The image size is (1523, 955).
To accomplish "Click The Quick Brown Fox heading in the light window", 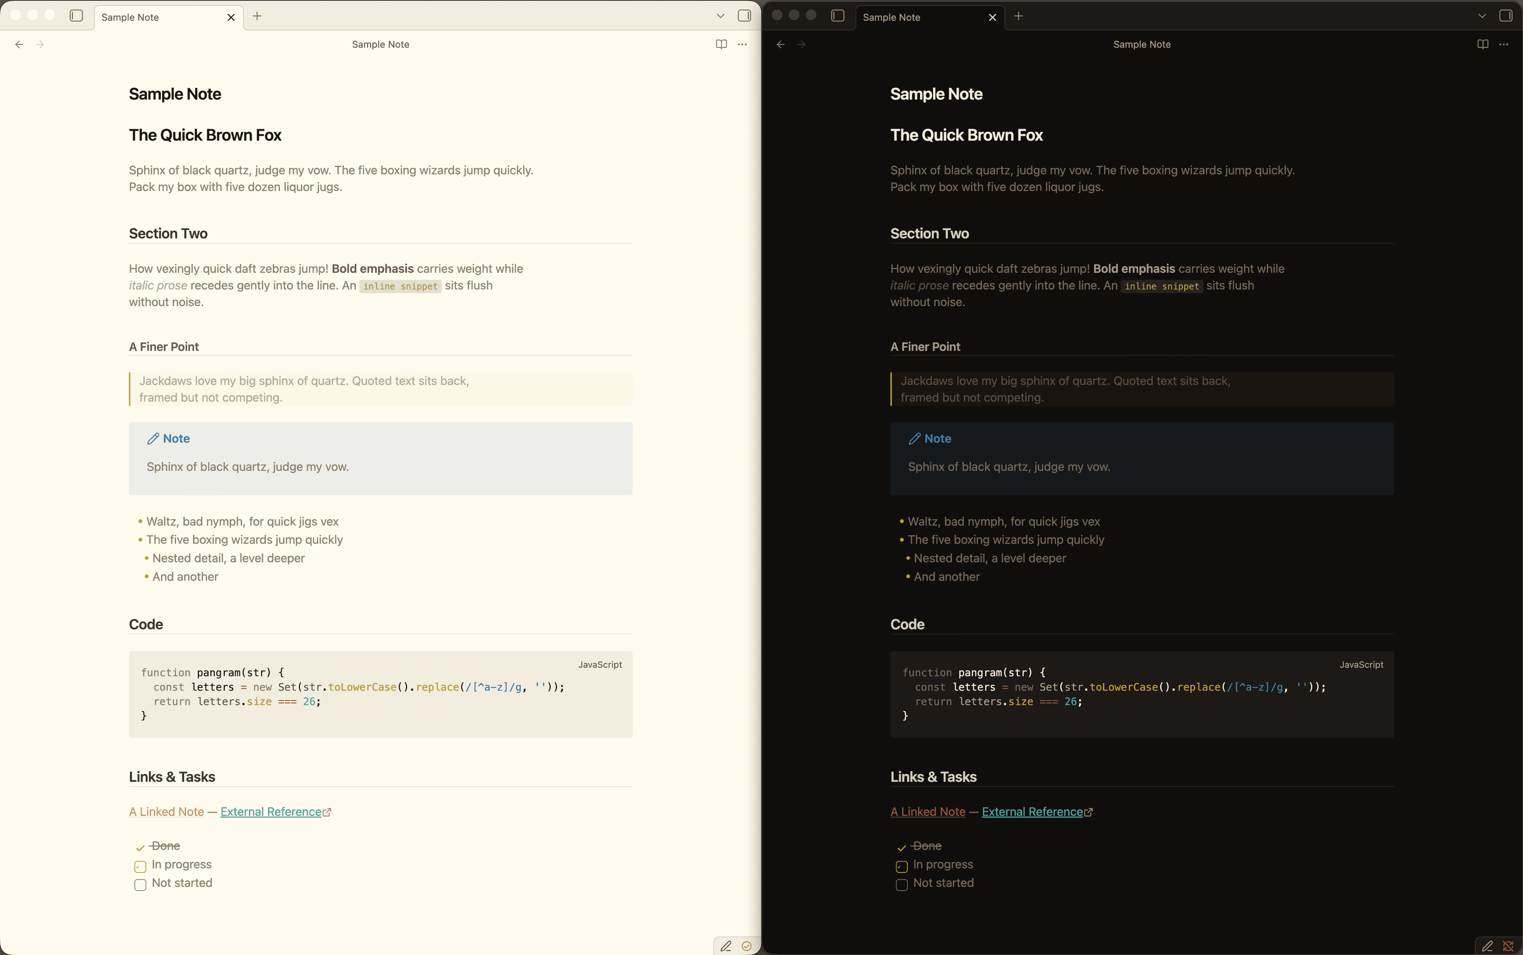I will [205, 135].
